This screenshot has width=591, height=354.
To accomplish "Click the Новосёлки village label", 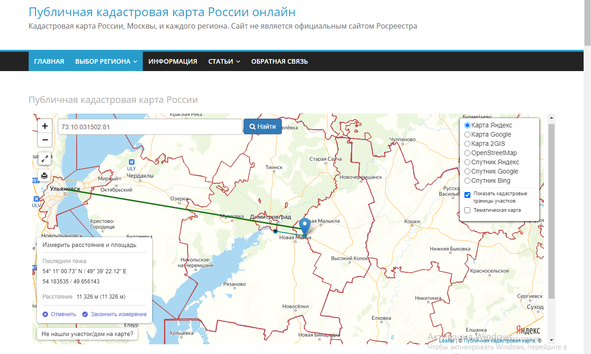I will pos(295,306).
